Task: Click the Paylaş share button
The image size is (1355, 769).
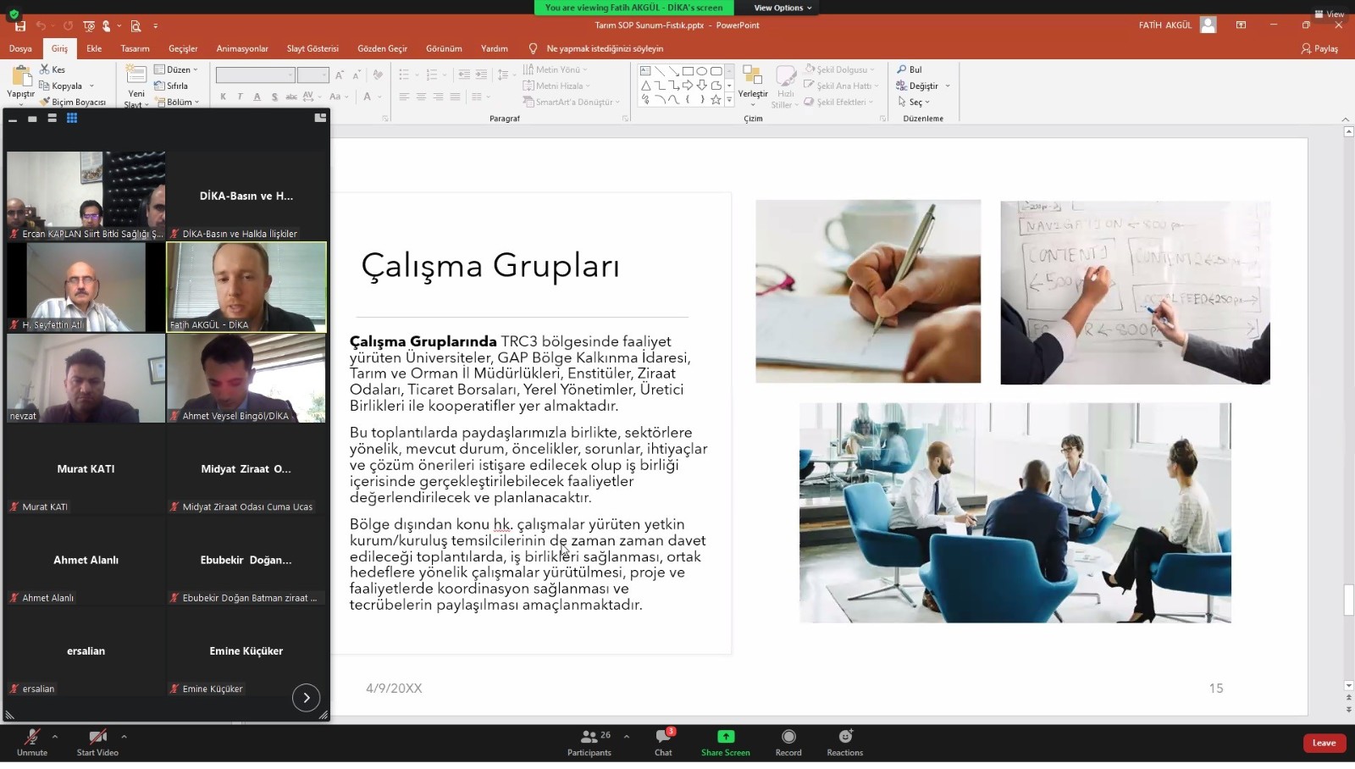Action: [x=1319, y=48]
